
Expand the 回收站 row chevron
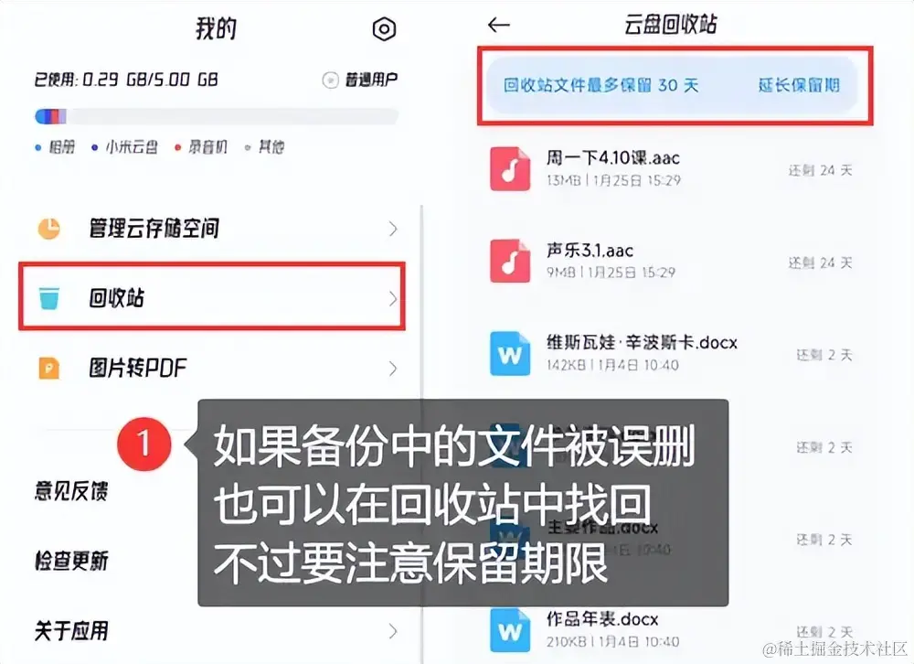pyautogui.click(x=393, y=299)
